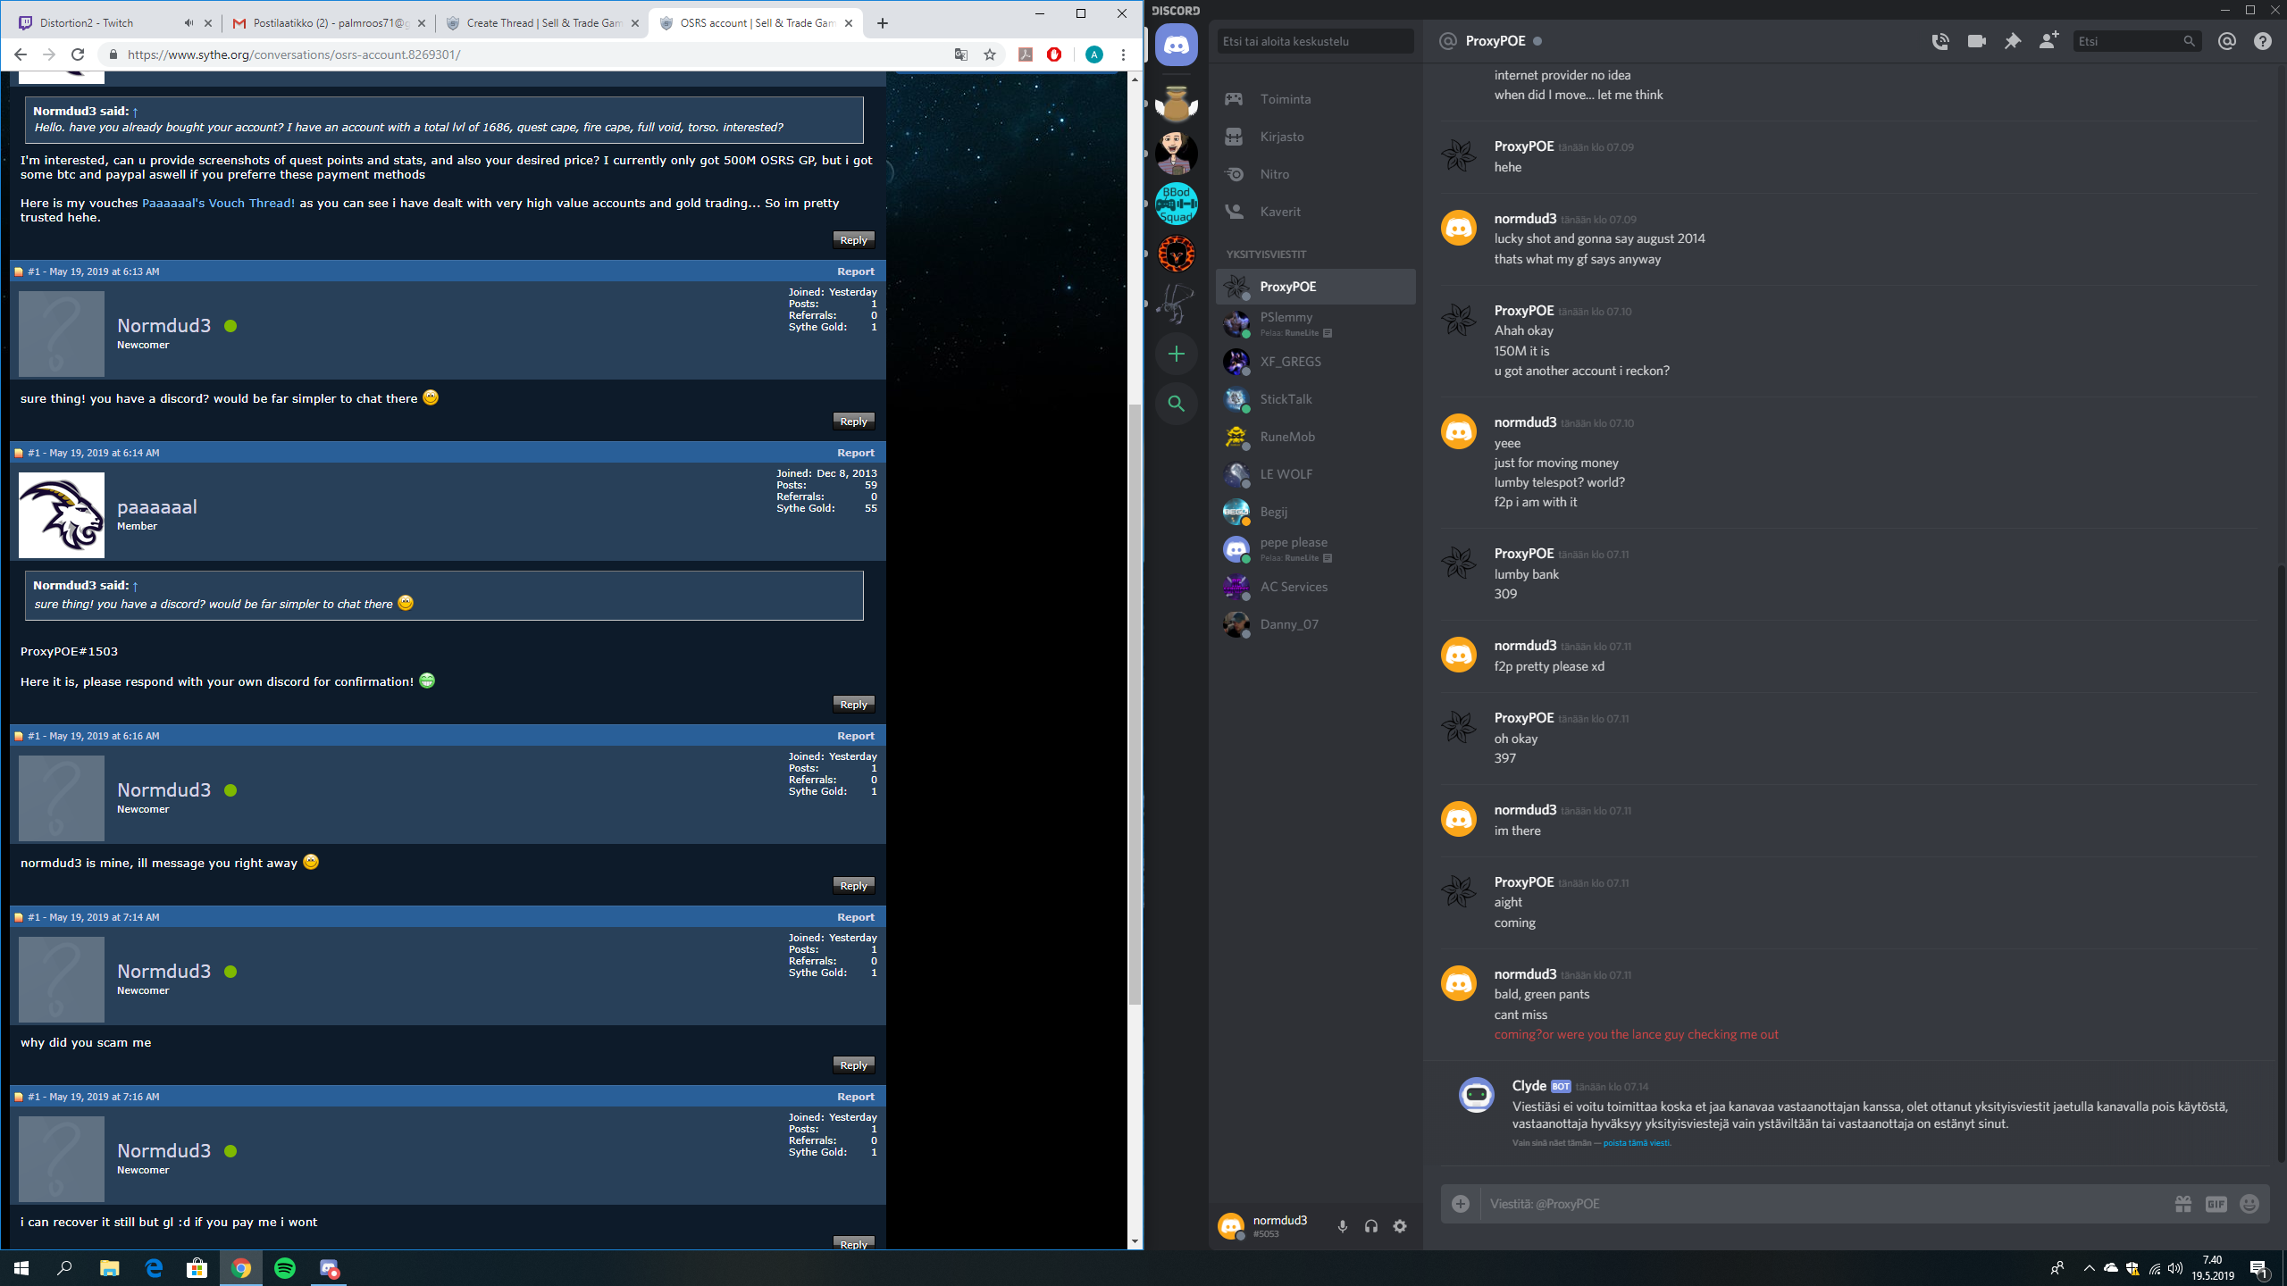Image resolution: width=2287 pixels, height=1286 pixels.
Task: Toggle microphone mute in Discord
Action: (x=1342, y=1226)
